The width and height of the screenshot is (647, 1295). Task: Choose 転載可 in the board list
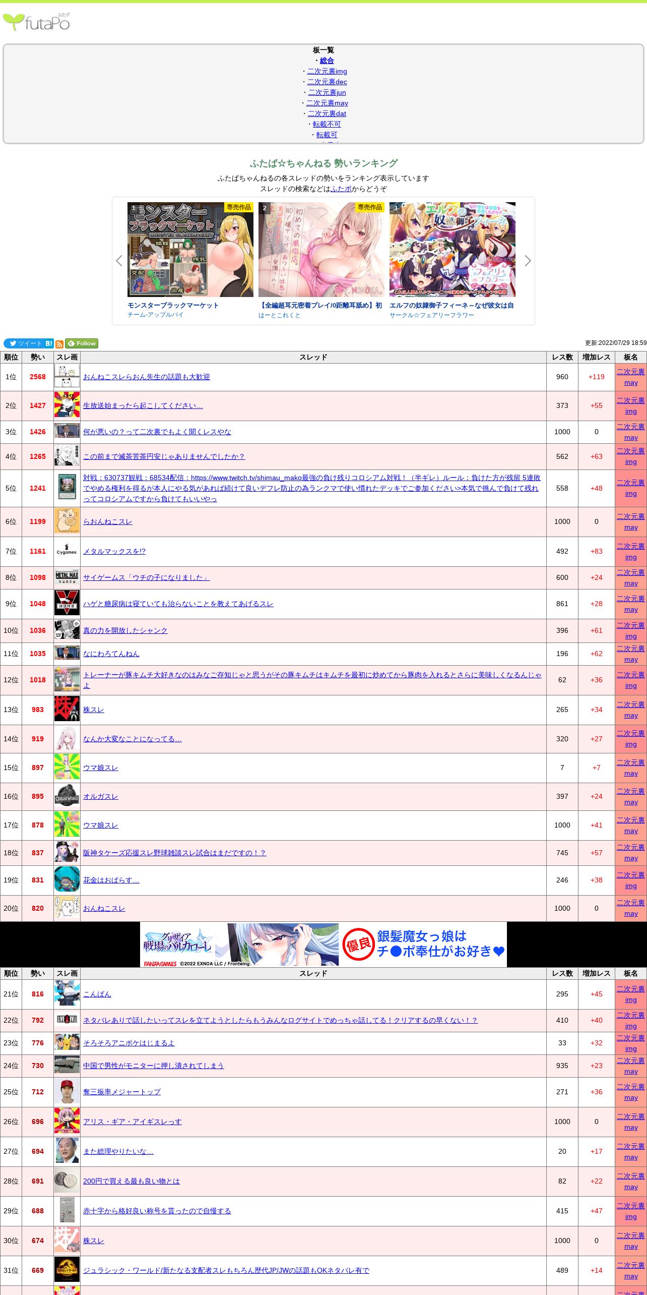click(x=327, y=135)
